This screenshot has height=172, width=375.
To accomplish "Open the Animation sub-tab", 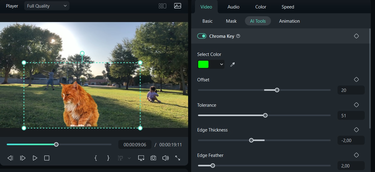I will point(289,21).
